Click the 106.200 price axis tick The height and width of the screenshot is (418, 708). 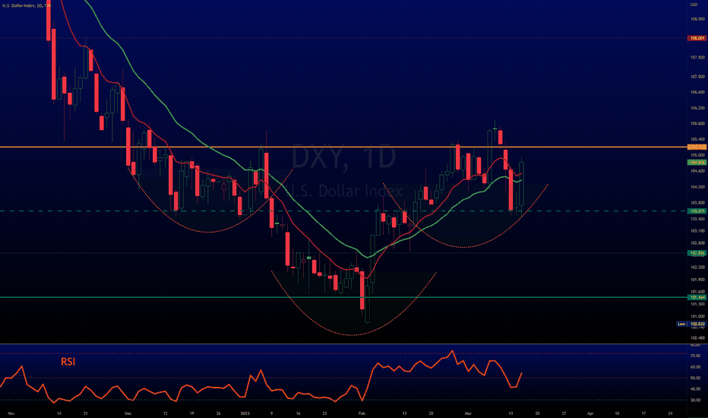pyautogui.click(x=697, y=108)
